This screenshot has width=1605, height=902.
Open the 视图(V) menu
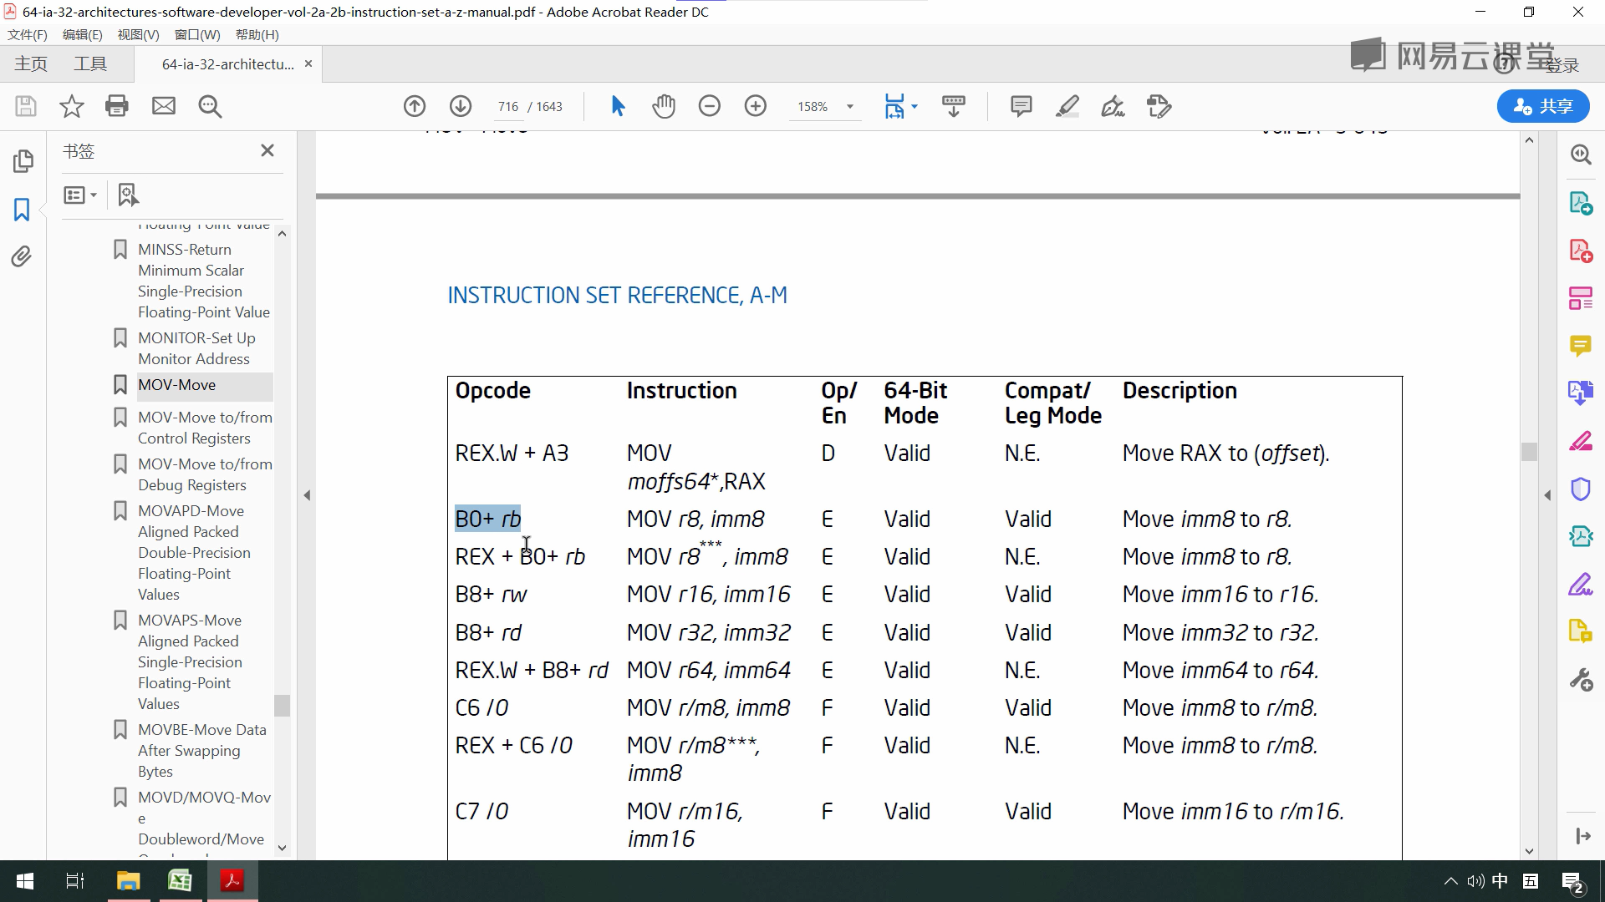[138, 34]
